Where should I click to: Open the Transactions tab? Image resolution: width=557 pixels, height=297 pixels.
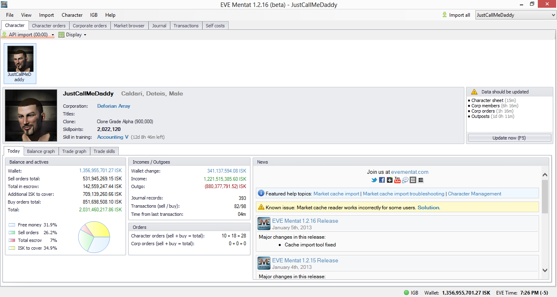pyautogui.click(x=186, y=26)
